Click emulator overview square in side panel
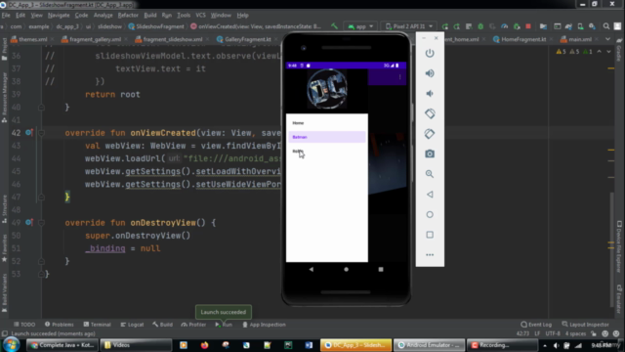Screen dimensions: 625x352 tap(430, 235)
